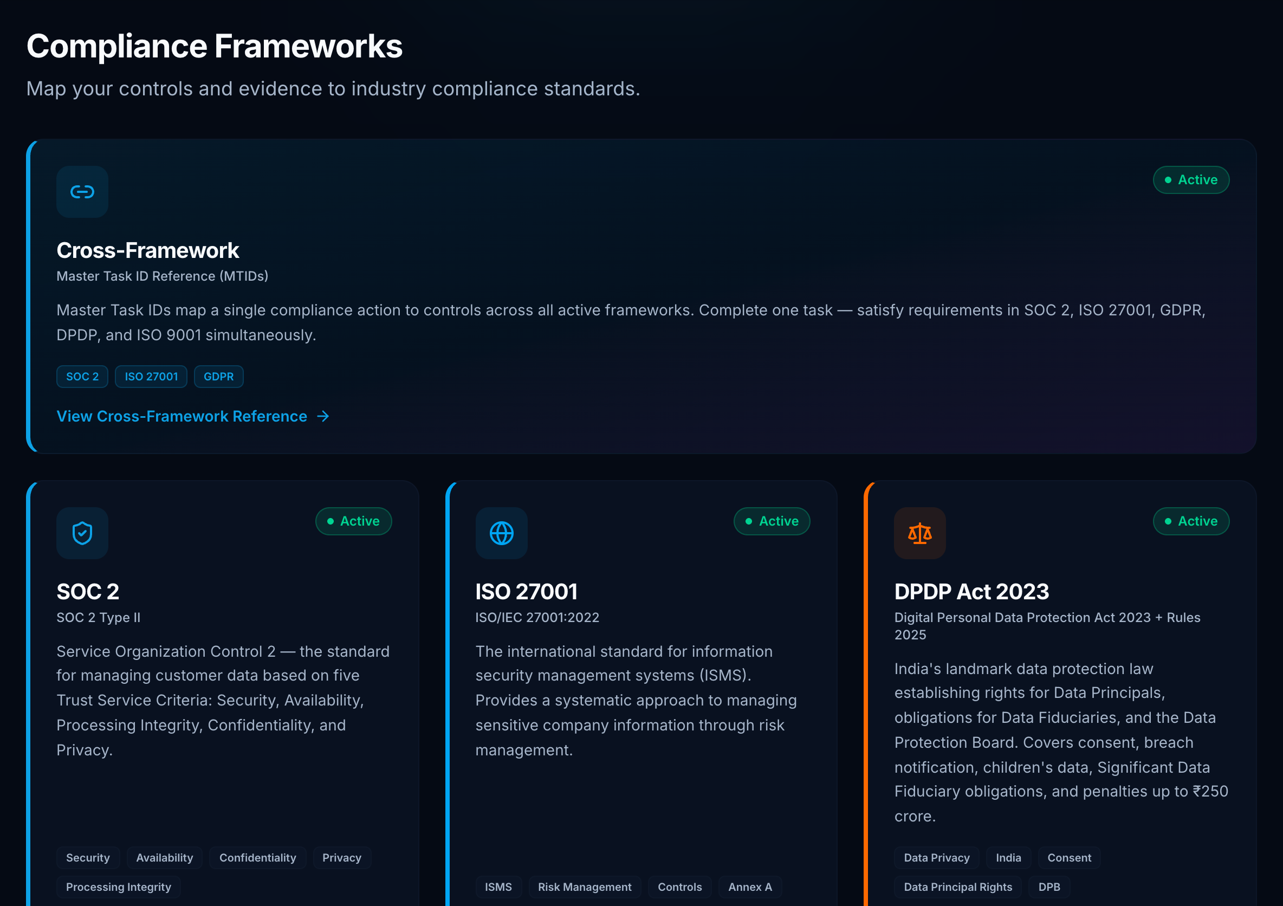Click the Cross-Framework card title

point(147,250)
